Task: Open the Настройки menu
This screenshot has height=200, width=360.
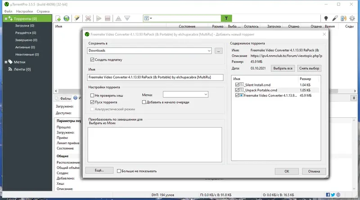Action: coord(24,11)
